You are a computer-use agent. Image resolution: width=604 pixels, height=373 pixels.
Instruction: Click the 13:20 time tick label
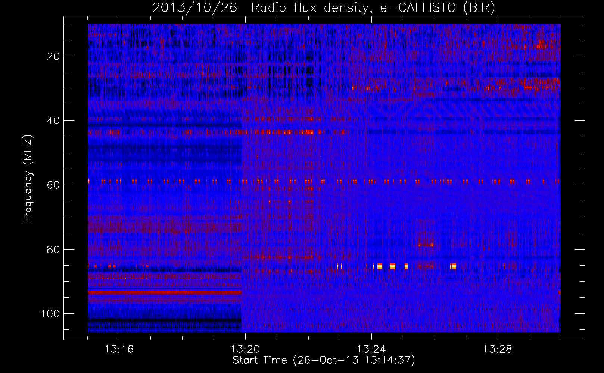pos(245,350)
